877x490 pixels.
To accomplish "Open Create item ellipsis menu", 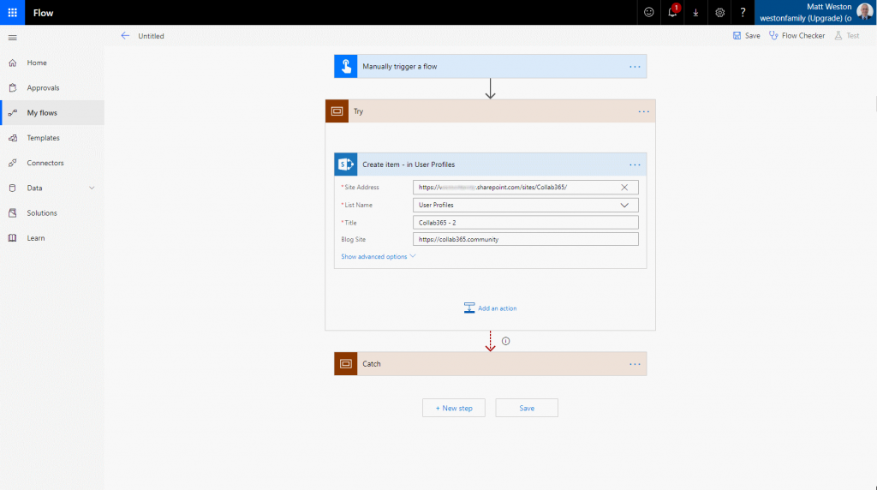I will coord(635,164).
